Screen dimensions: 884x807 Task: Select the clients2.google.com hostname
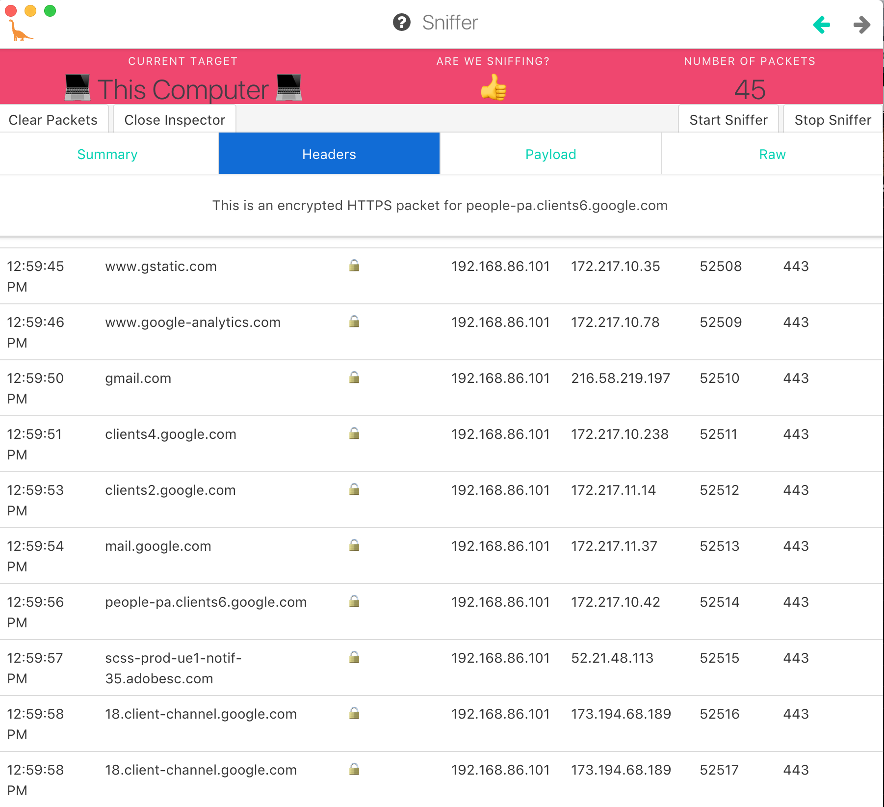[170, 490]
